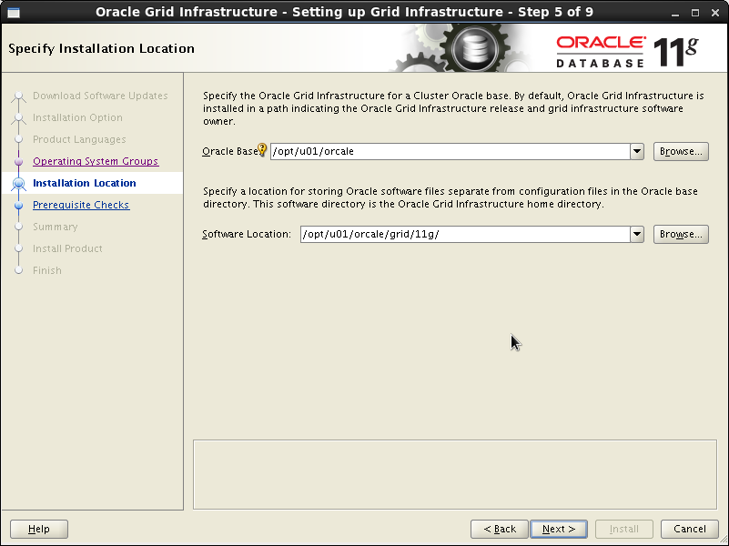This screenshot has width=729, height=546.
Task: Proceed with the Next button
Action: pyautogui.click(x=559, y=529)
